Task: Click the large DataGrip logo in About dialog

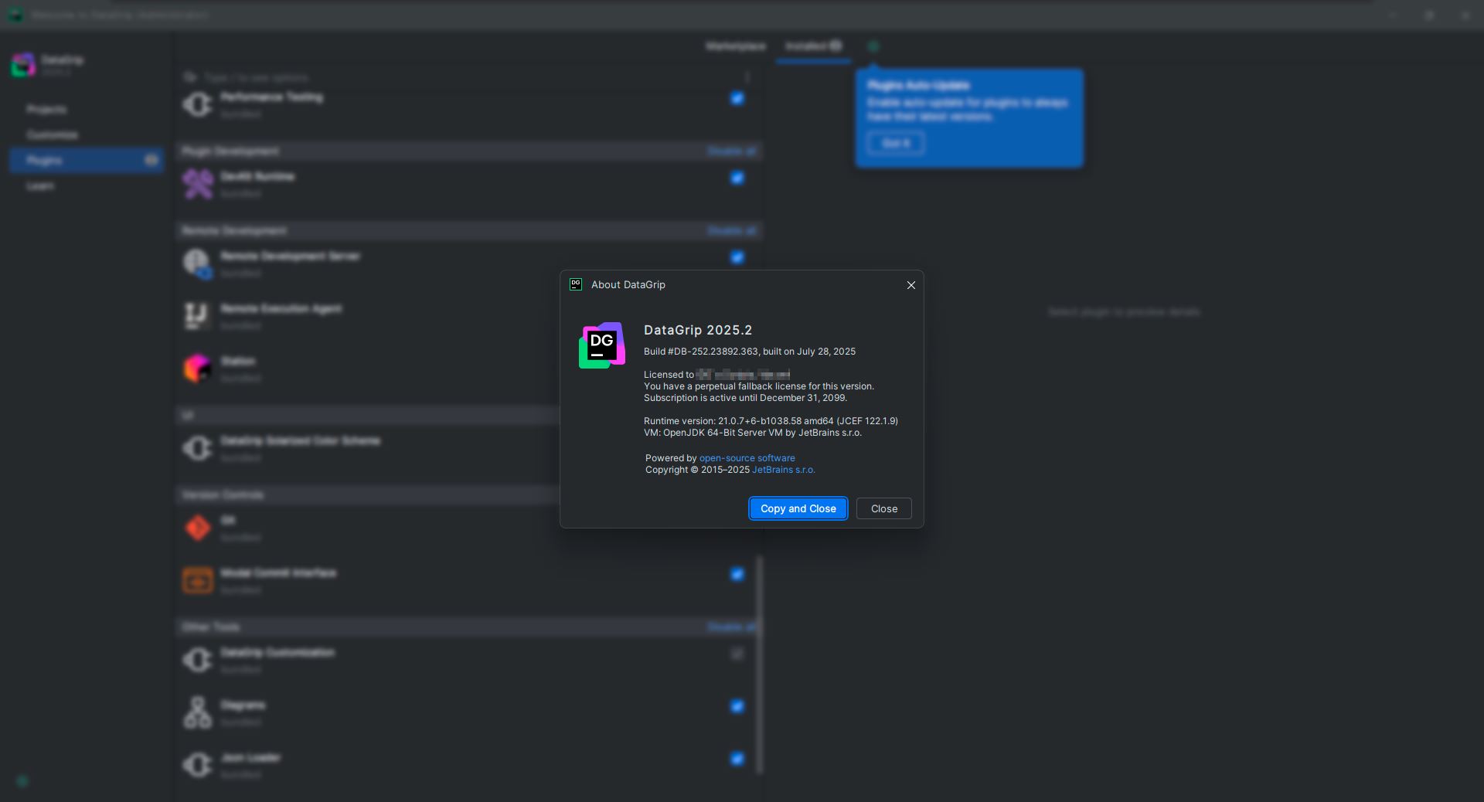Action: (602, 345)
